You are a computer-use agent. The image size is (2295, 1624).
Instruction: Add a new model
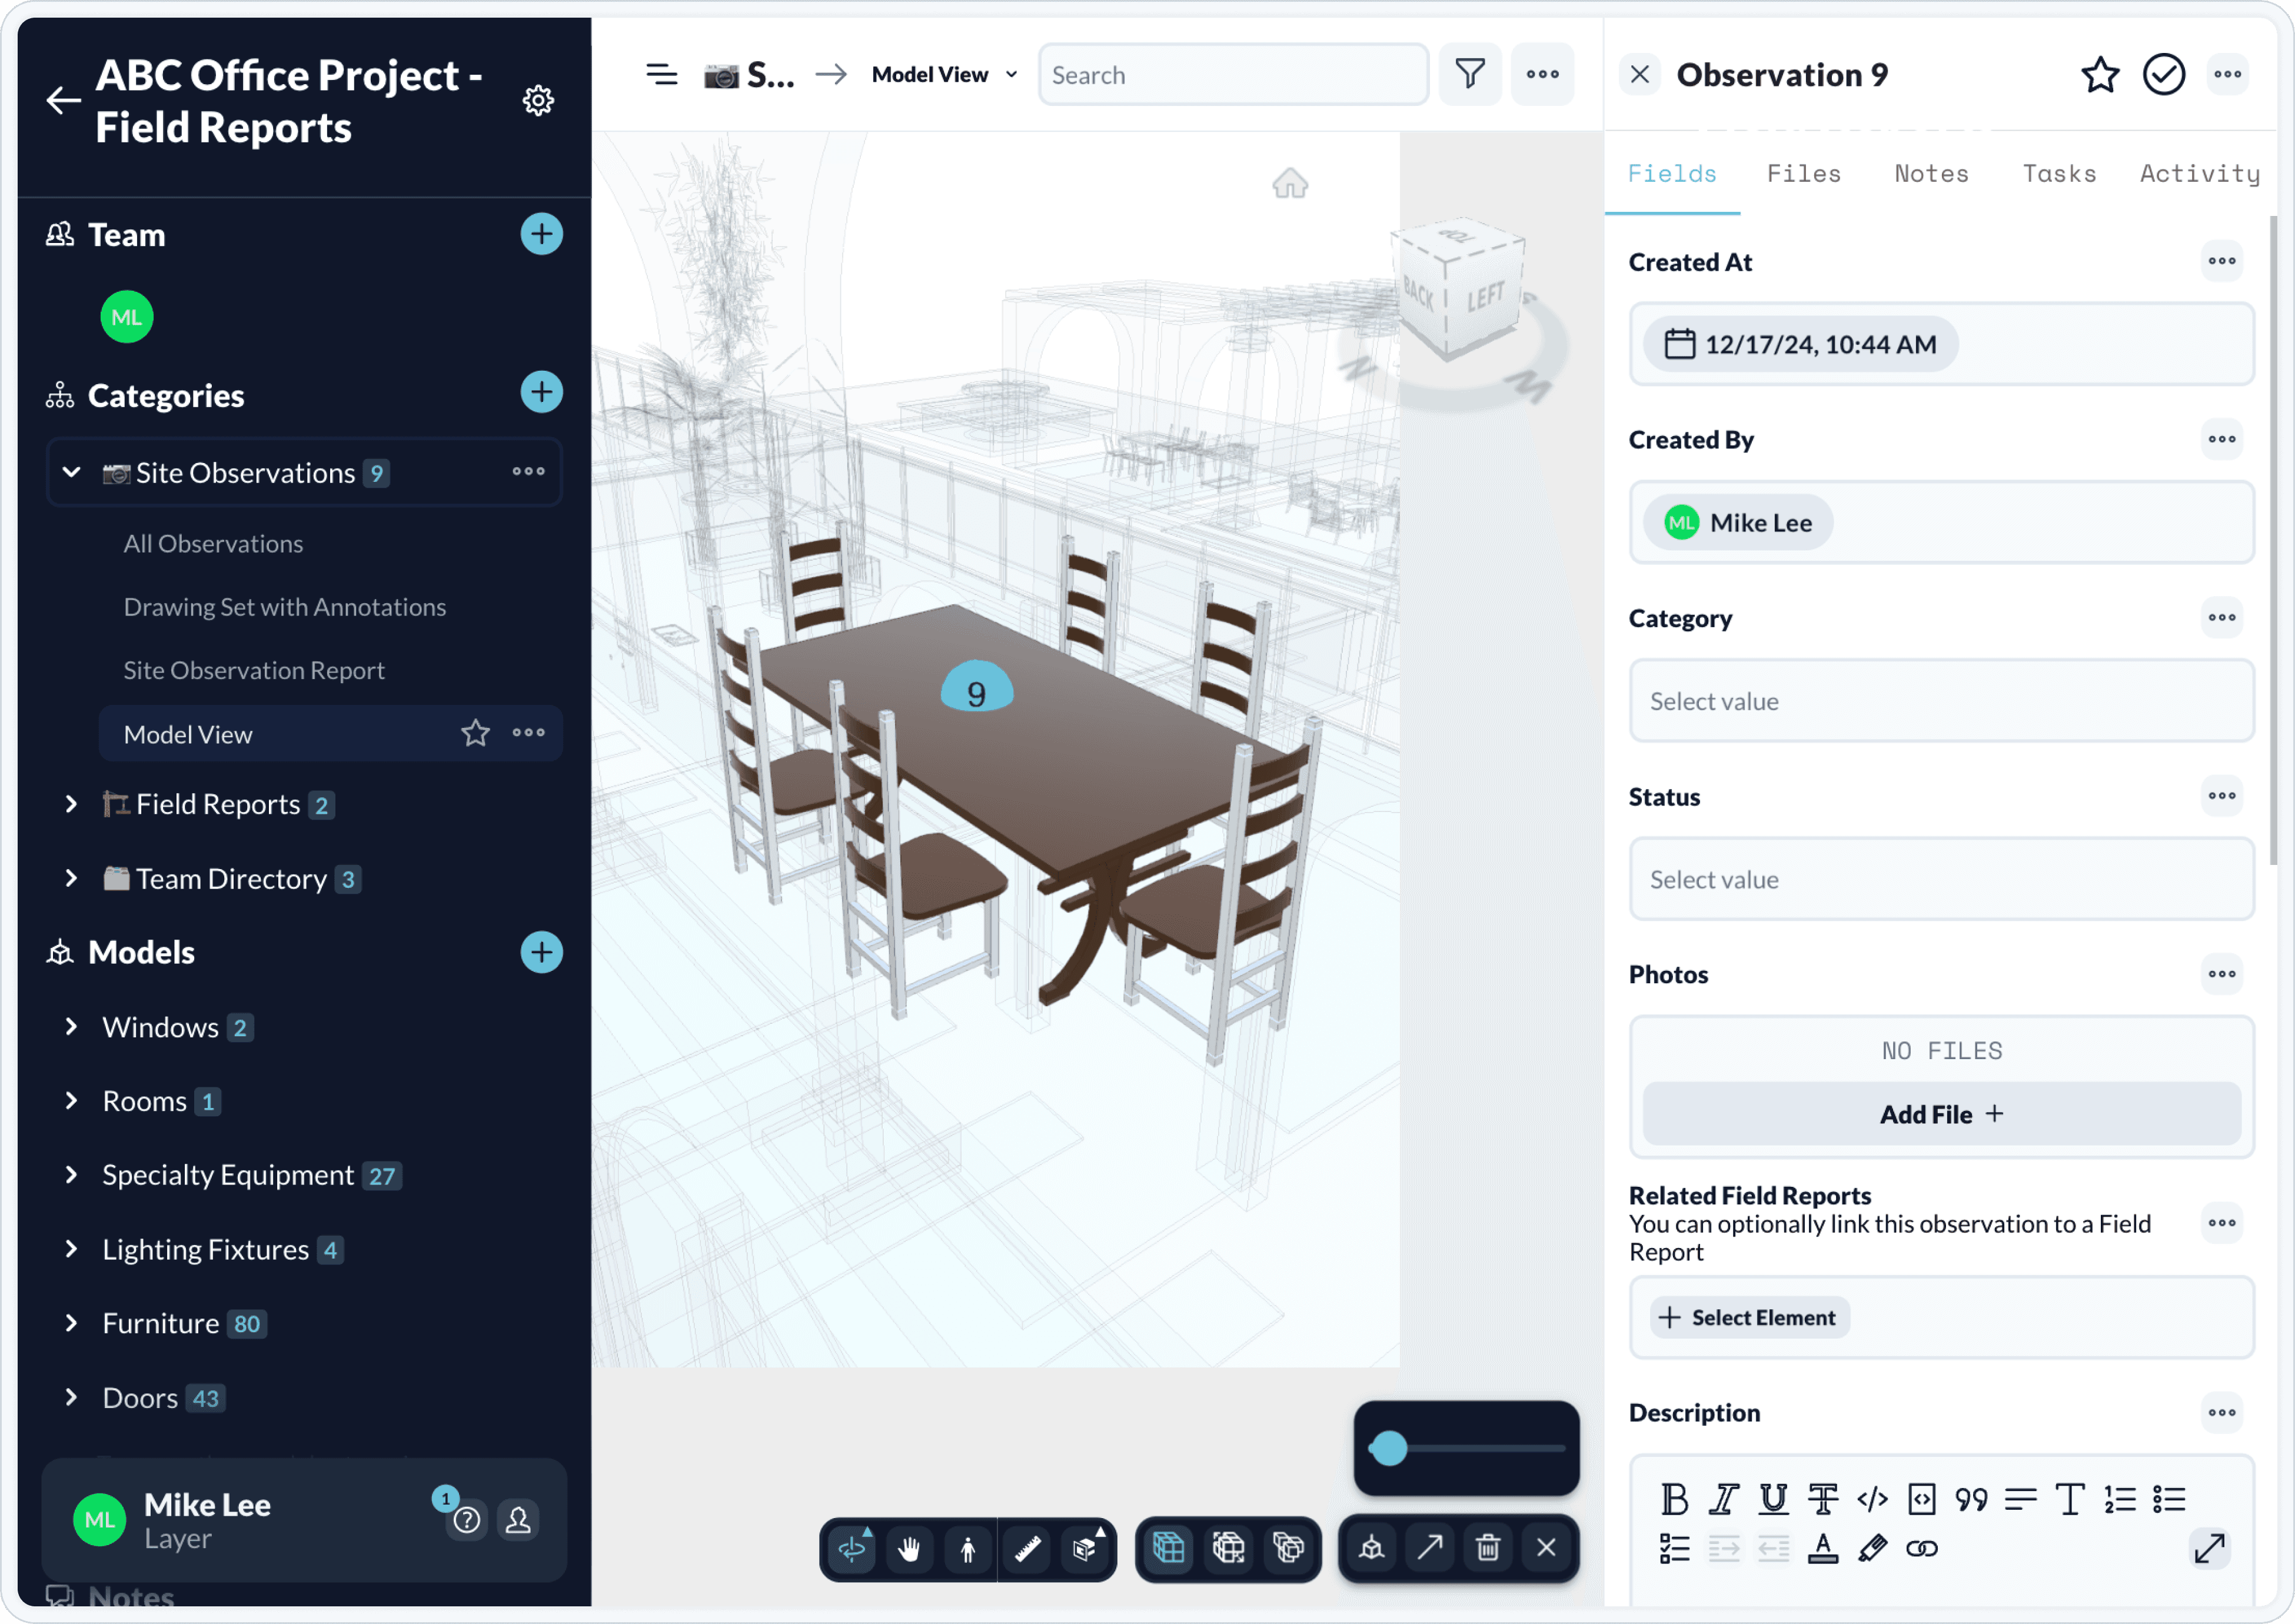[541, 952]
